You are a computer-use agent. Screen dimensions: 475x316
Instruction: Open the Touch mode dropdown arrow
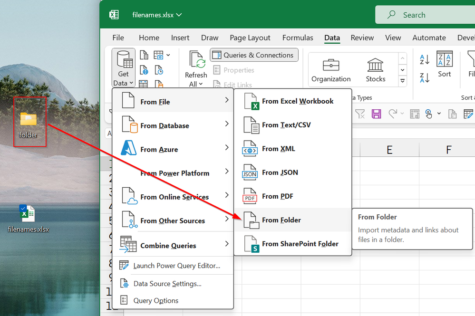pos(439,114)
